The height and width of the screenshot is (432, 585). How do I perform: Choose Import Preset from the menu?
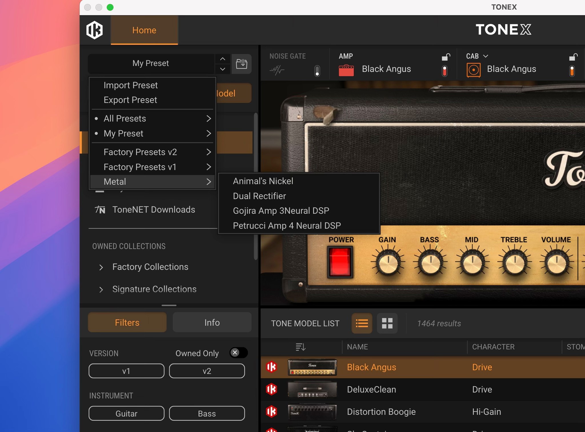pos(153,85)
